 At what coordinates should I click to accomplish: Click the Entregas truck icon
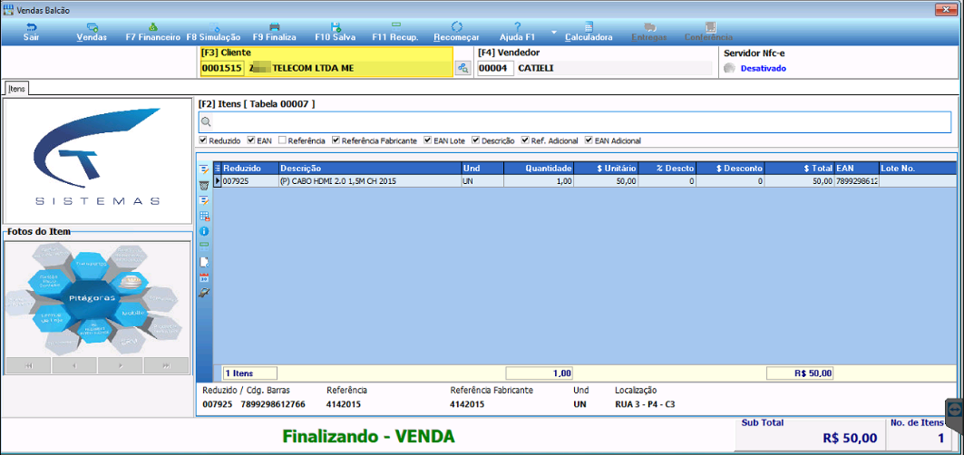(649, 27)
